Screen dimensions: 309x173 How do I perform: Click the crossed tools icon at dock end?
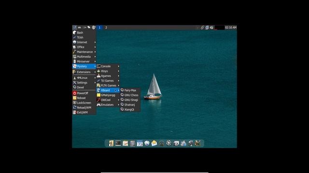[x=197, y=143]
